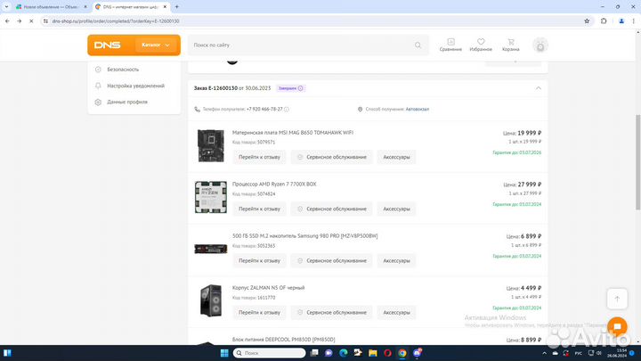Viewport: 641px width, 361px height.
Task: Open a new browser tab
Action: [x=177, y=7]
